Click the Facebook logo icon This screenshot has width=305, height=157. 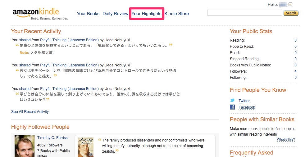click(232, 107)
